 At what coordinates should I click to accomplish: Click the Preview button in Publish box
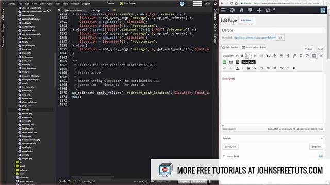(316, 147)
